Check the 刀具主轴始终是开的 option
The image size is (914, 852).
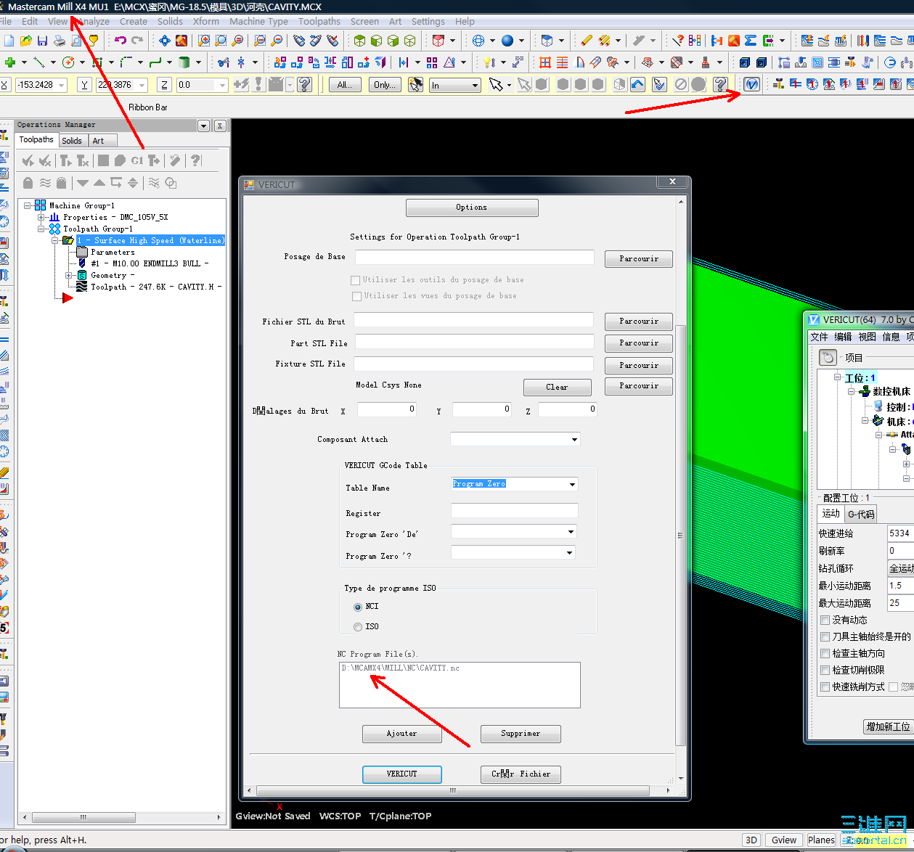tap(825, 636)
